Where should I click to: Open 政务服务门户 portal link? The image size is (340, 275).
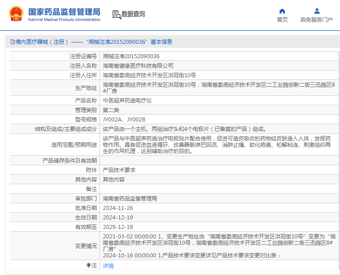click(x=316, y=20)
